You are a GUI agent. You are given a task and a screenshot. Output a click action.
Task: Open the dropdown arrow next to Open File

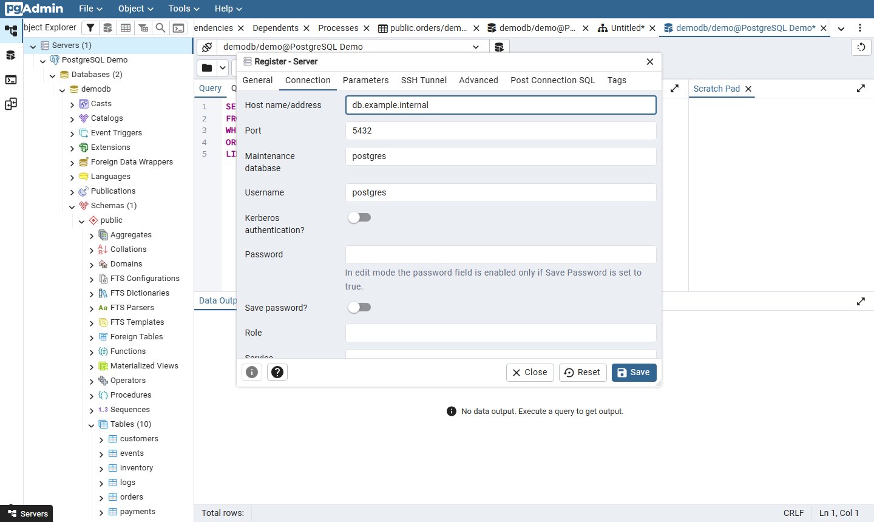pos(223,68)
